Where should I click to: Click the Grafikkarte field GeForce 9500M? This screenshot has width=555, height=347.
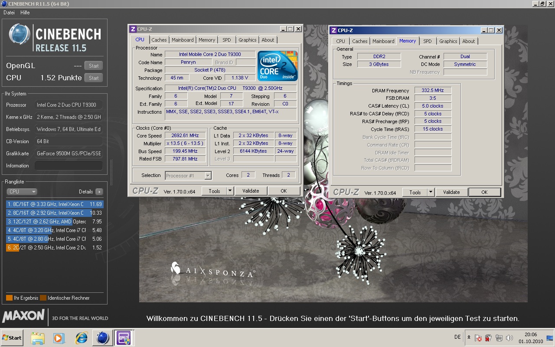click(69, 154)
